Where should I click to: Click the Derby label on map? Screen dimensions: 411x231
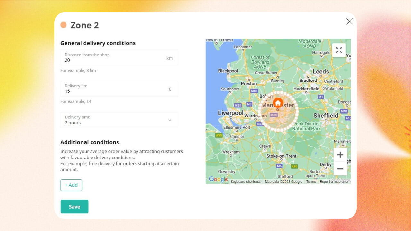tap(326, 164)
